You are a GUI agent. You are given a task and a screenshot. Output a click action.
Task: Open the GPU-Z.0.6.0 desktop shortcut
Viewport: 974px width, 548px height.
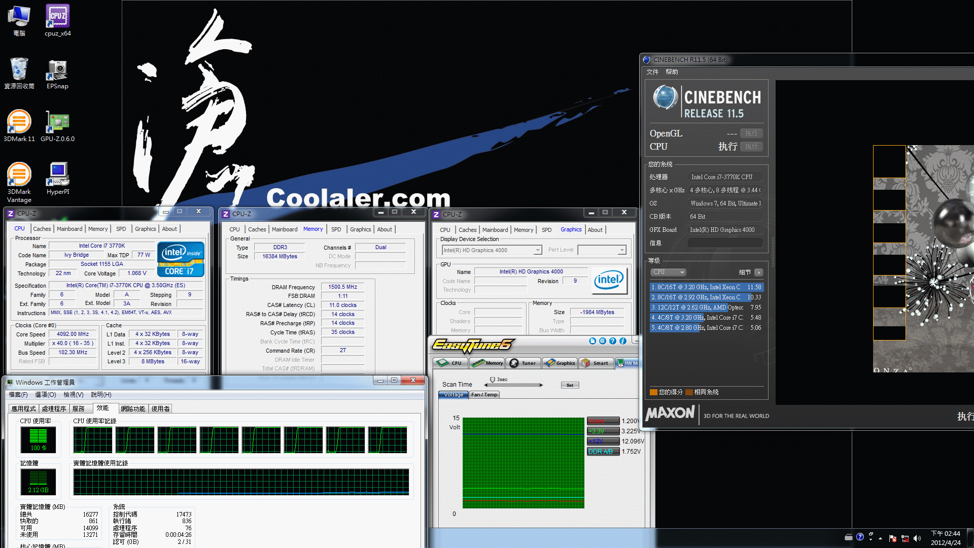point(57,126)
